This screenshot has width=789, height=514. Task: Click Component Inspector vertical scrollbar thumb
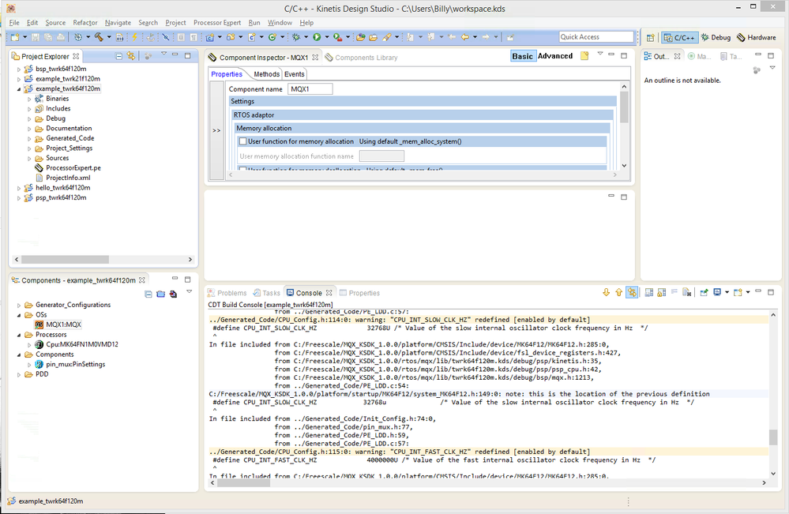pos(624,107)
